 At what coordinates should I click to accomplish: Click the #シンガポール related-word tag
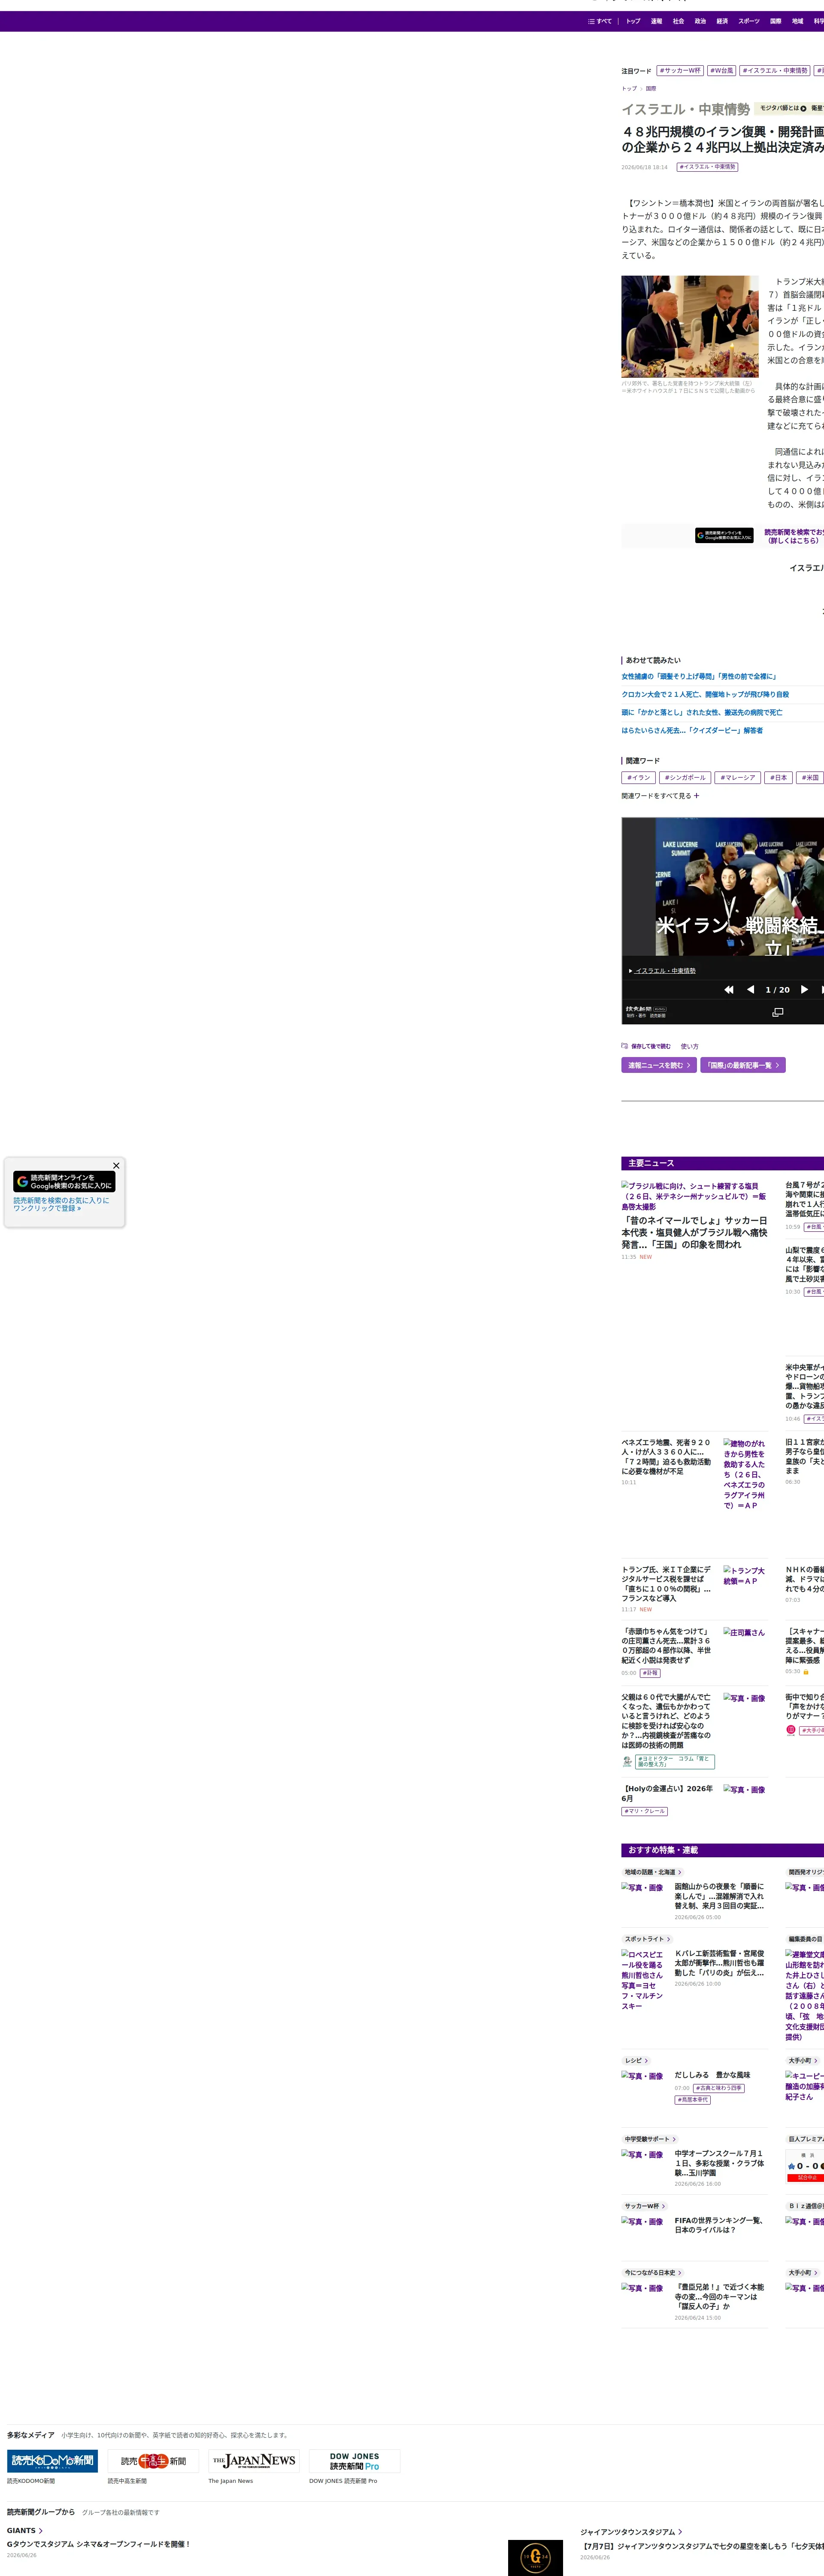(685, 777)
